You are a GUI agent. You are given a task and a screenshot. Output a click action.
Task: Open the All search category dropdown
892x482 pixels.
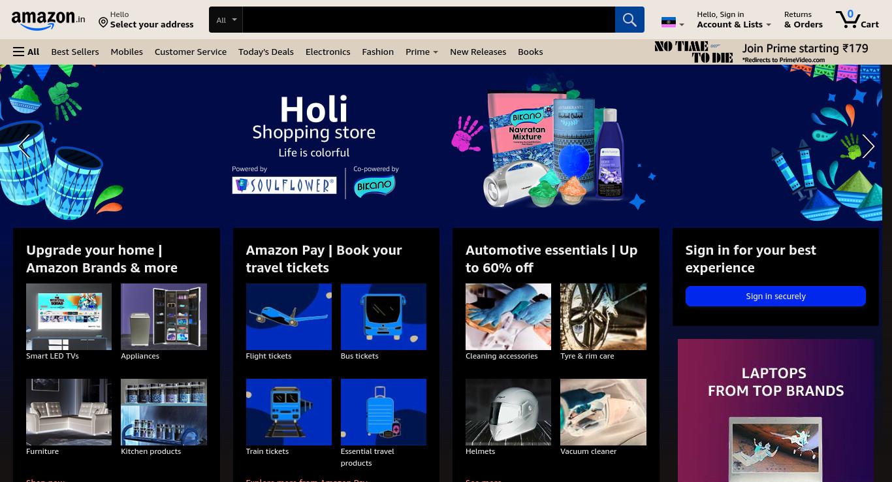(226, 20)
